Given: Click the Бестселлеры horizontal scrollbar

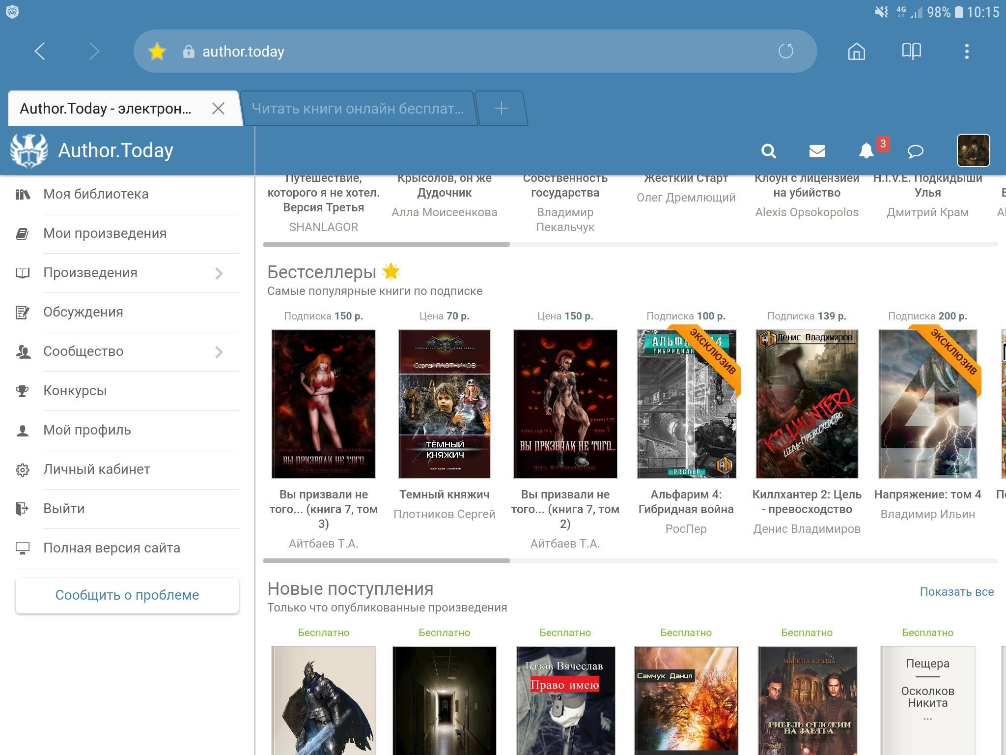Looking at the screenshot, I should tap(387, 561).
